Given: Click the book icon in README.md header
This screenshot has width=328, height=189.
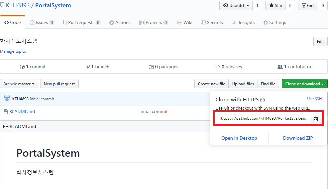Looking at the screenshot, I should 6,126.
